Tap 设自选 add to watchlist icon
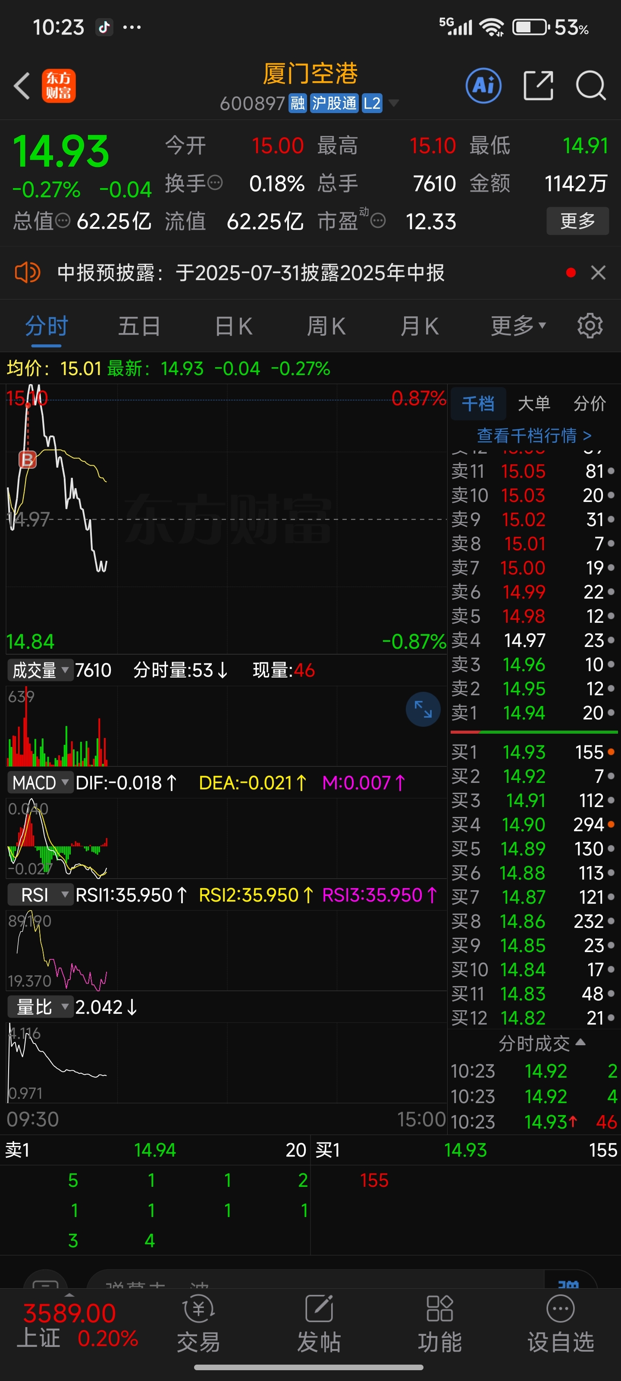 [x=561, y=1323]
